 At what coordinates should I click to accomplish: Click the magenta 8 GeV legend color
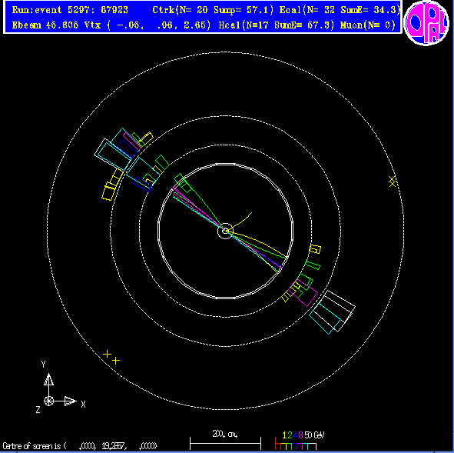300,435
